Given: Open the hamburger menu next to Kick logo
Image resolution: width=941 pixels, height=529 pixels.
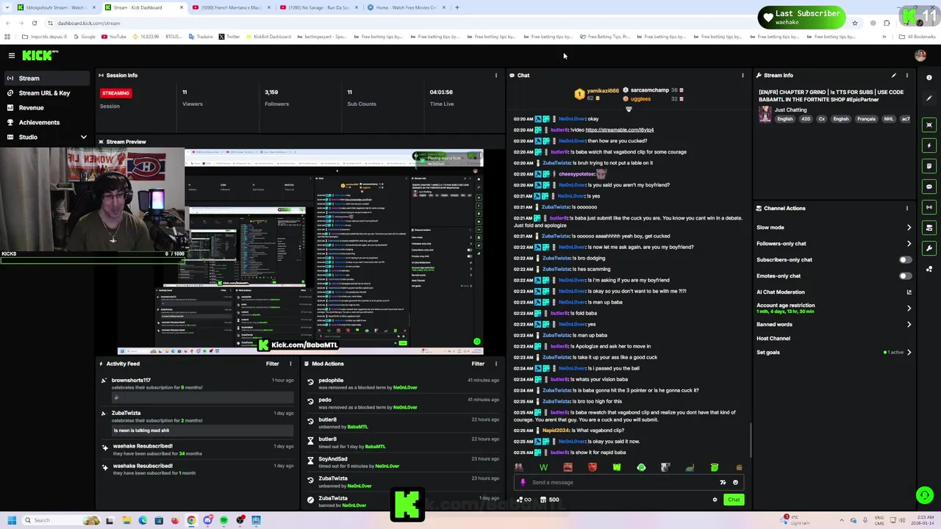Looking at the screenshot, I should point(12,56).
